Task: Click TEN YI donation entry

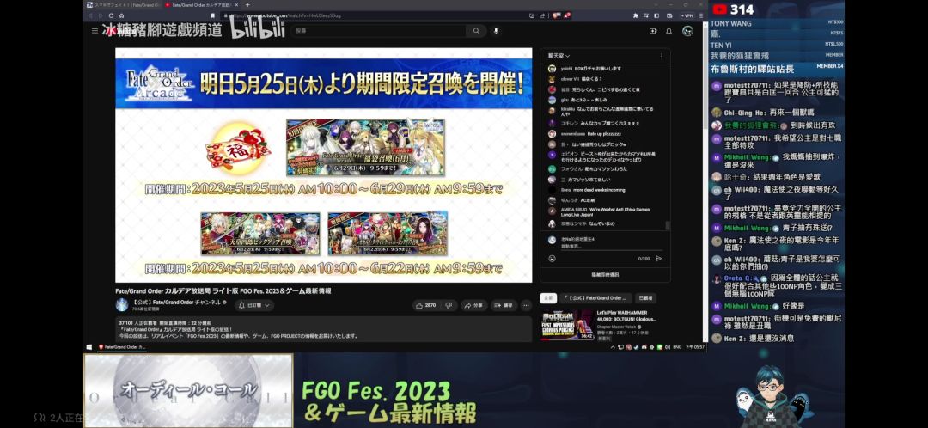Action: (777, 45)
